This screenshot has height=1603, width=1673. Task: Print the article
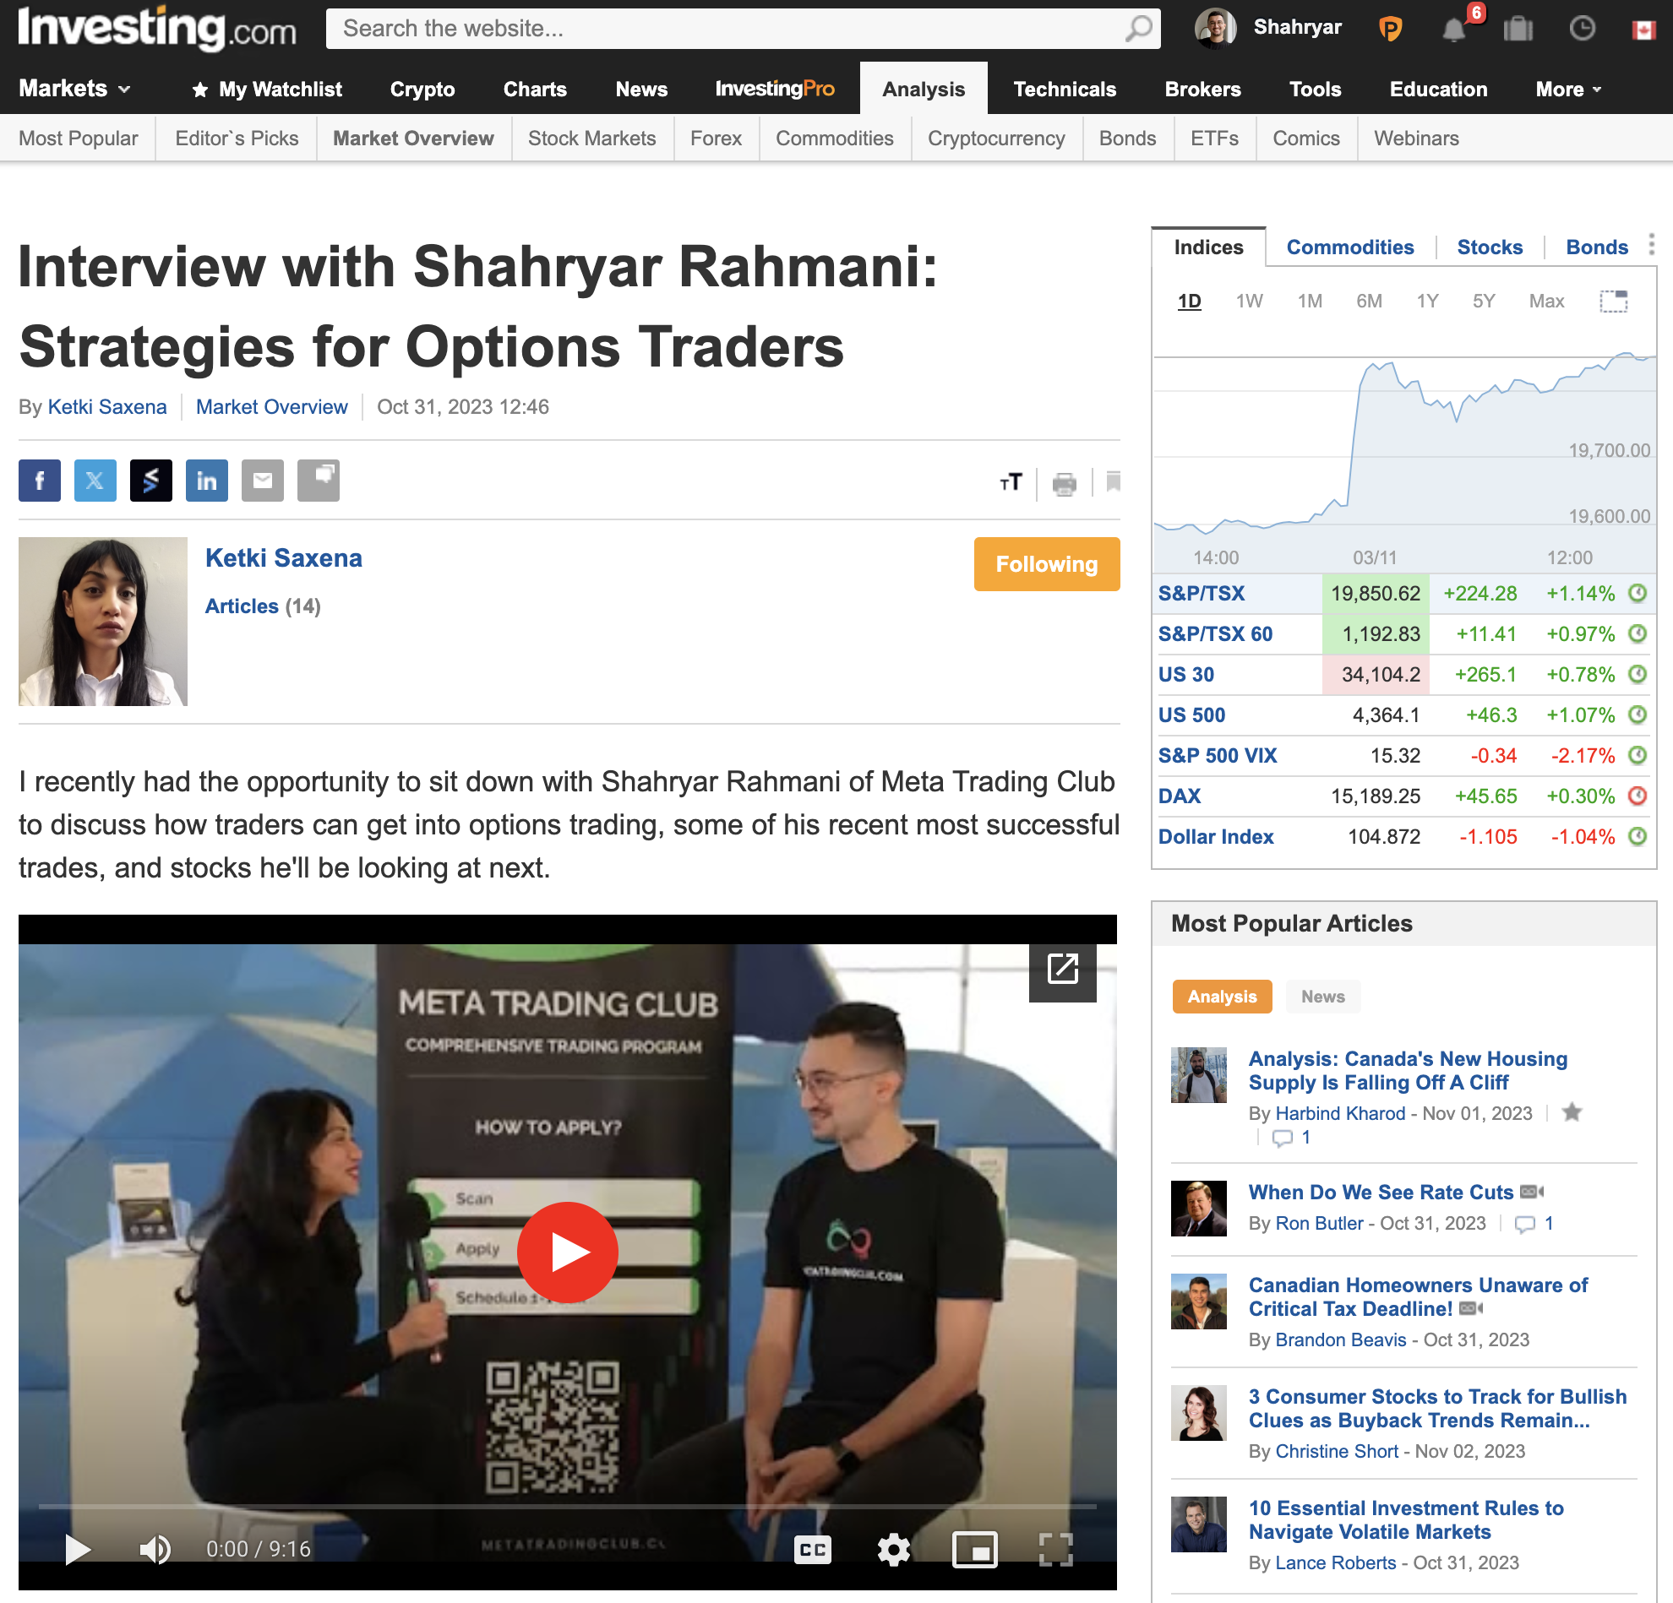tap(1065, 484)
